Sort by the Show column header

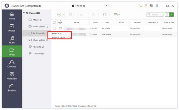pos(121,22)
